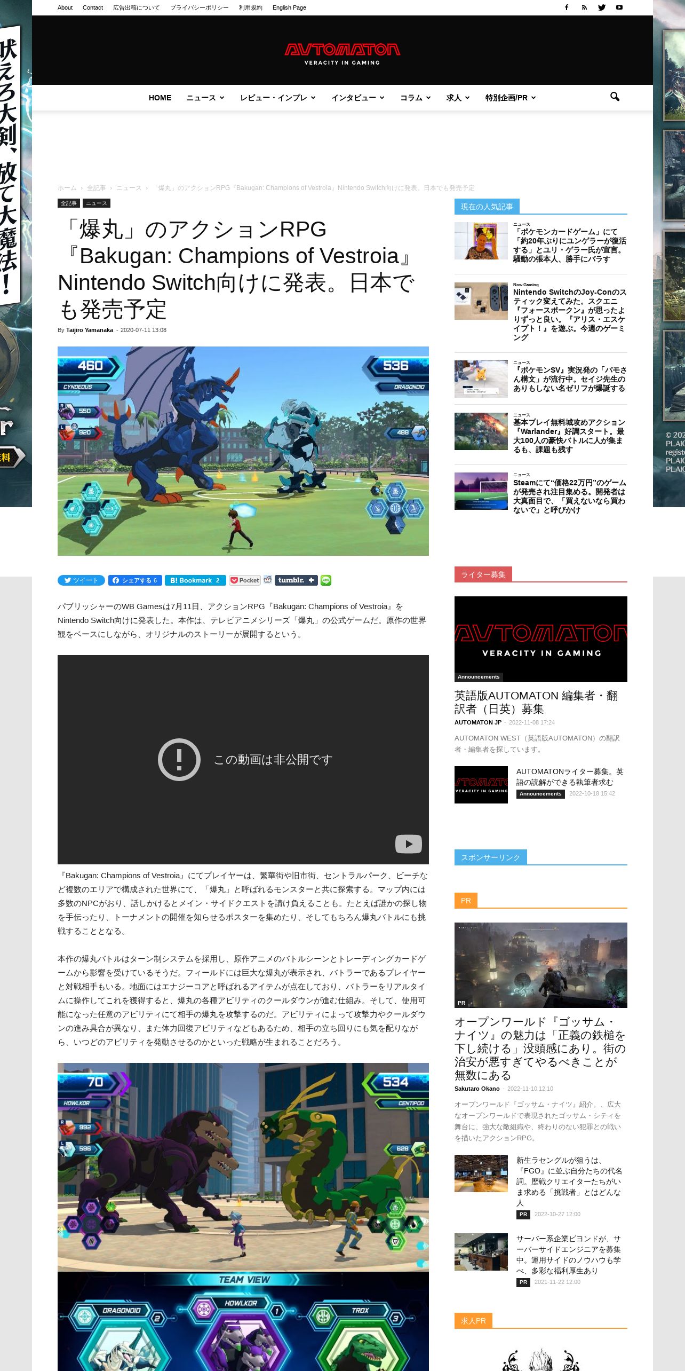This screenshot has width=685, height=1371.
Task: Open the YouTube icon in the top bar
Action: pos(619,7)
